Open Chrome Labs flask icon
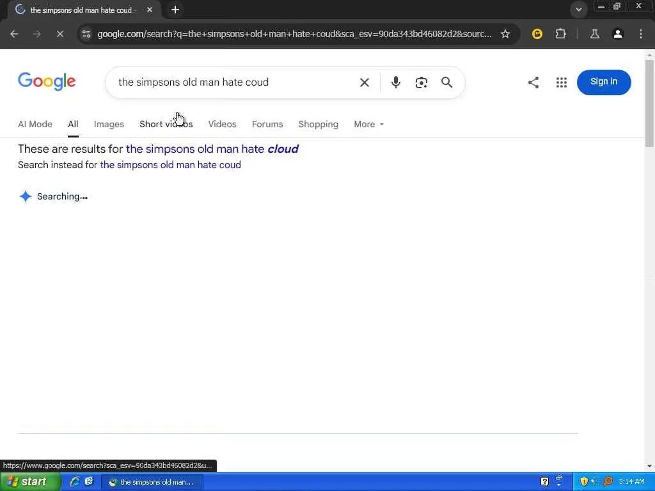This screenshot has height=491, width=655. (595, 34)
